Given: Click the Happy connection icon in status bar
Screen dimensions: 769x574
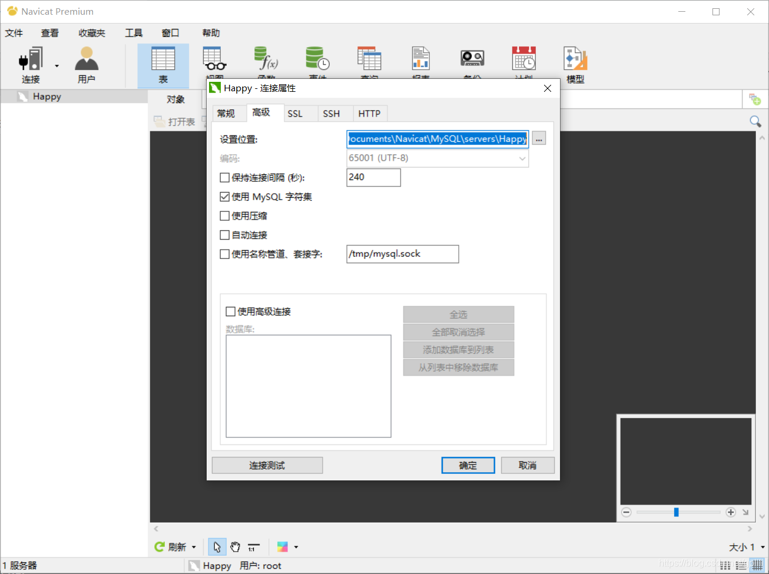Looking at the screenshot, I should coord(194,565).
